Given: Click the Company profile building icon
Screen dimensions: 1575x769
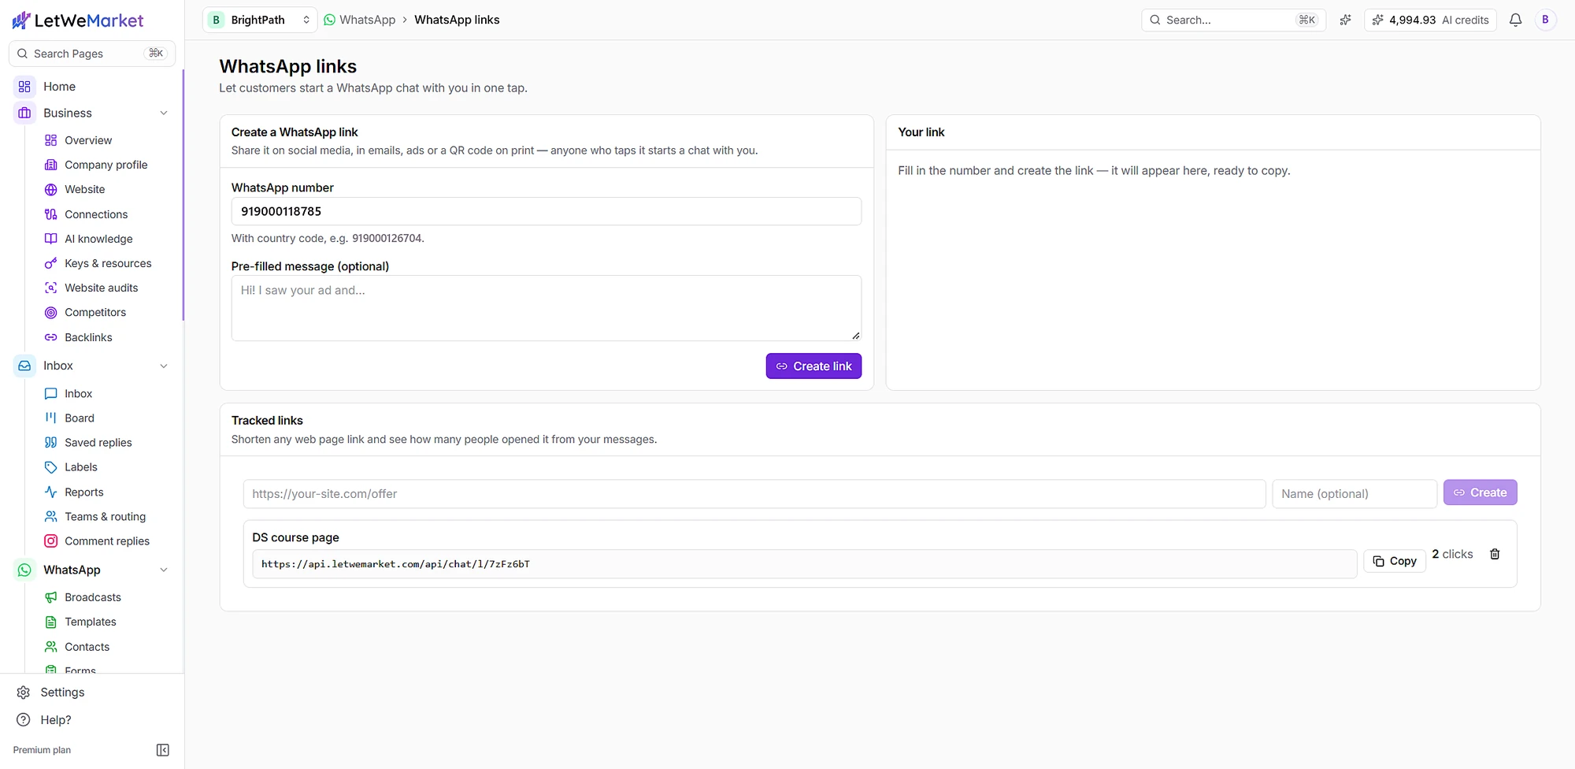Looking at the screenshot, I should [x=51, y=165].
